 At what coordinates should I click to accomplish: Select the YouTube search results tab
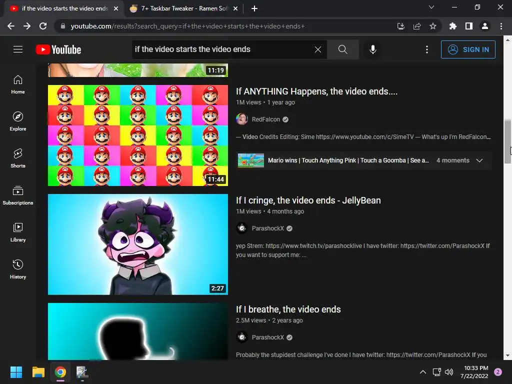click(63, 8)
